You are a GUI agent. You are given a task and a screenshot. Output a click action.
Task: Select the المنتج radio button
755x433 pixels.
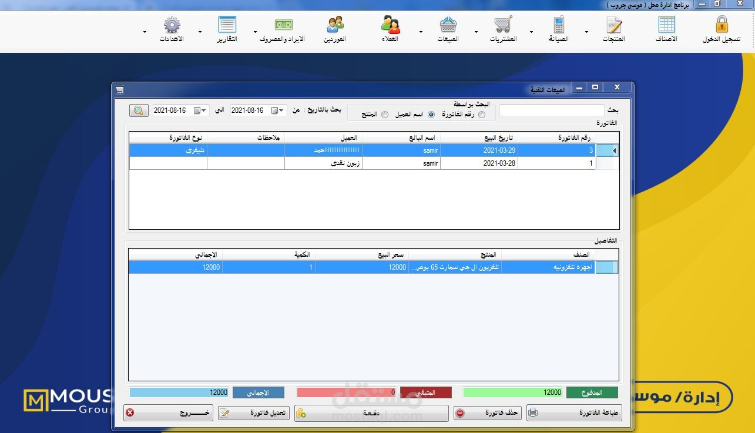[385, 115]
